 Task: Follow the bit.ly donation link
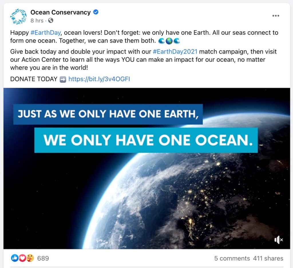pyautogui.click(x=99, y=79)
